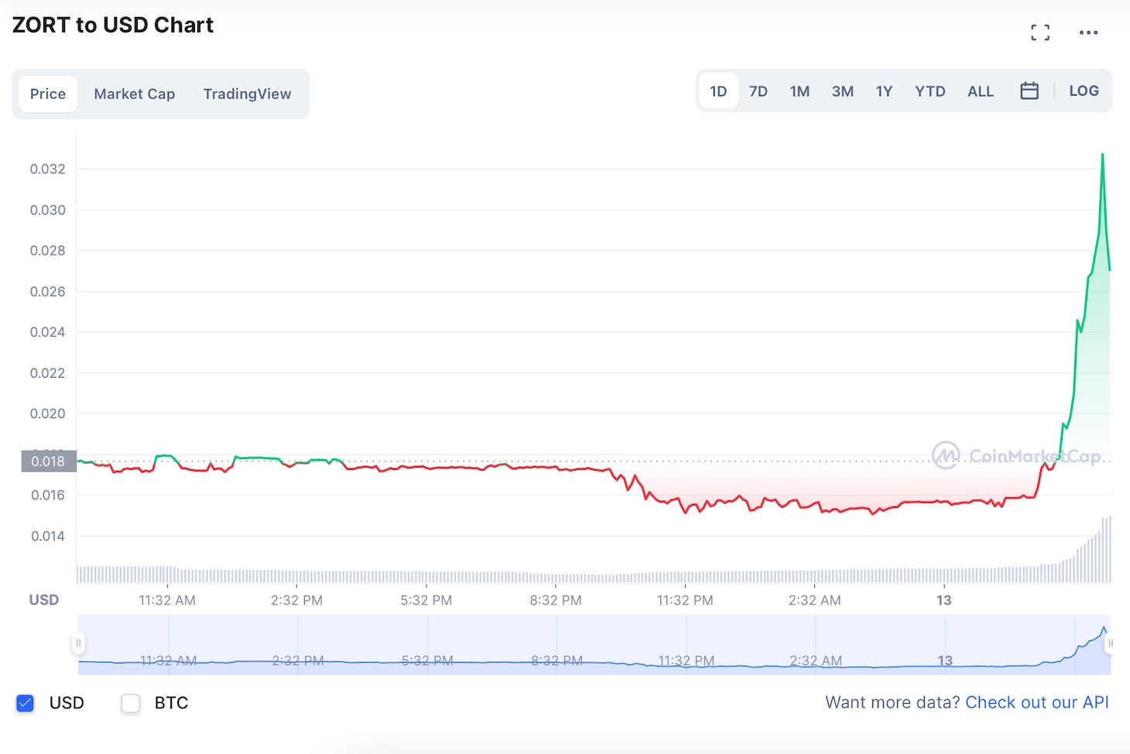
Task: Select the 1D time range
Action: point(718,91)
